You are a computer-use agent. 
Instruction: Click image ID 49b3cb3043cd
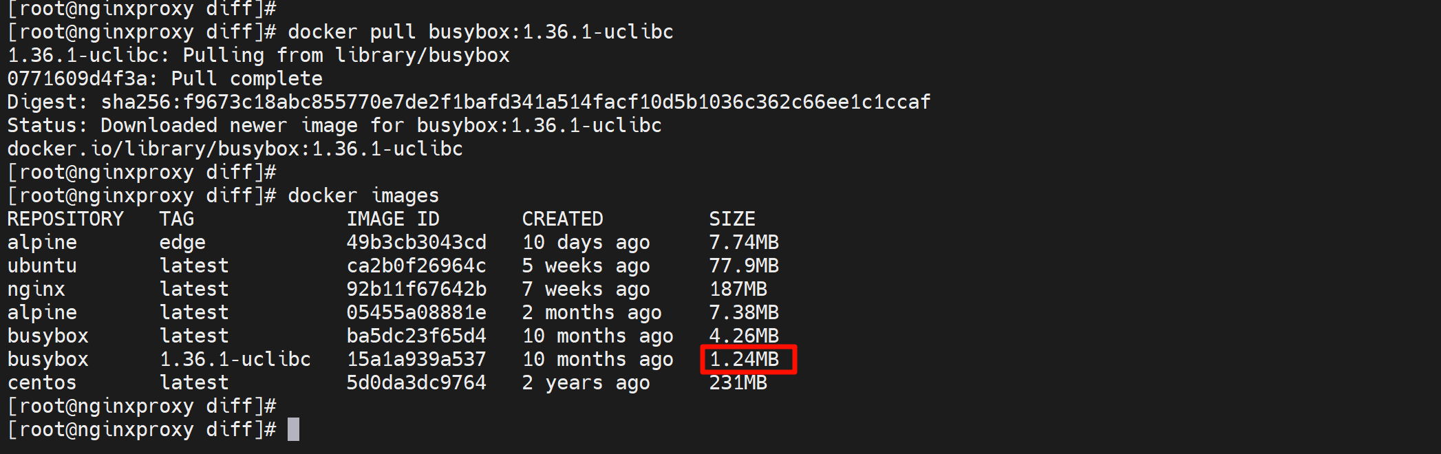click(x=416, y=242)
